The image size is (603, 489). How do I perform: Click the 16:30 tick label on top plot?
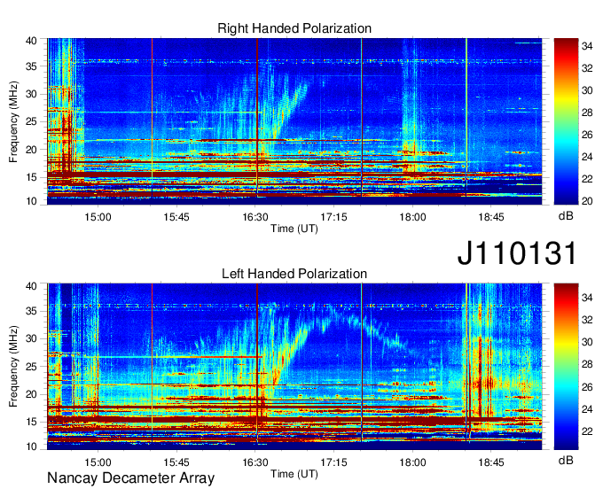(x=255, y=217)
